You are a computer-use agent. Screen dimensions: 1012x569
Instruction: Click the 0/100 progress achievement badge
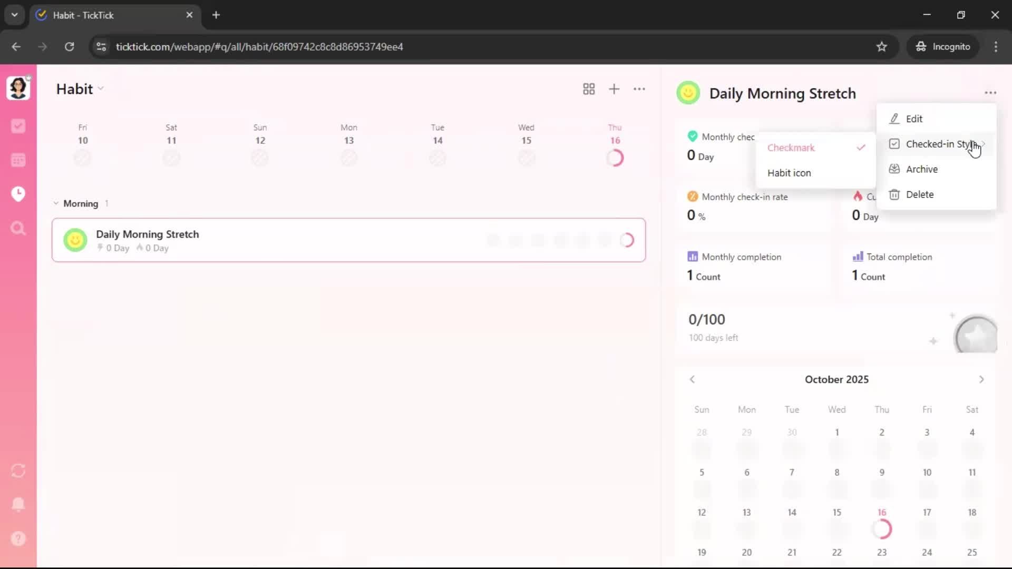point(976,335)
